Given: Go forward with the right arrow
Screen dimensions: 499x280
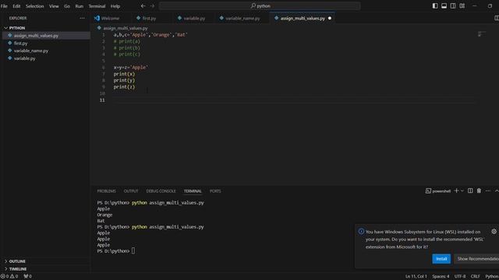Looking at the screenshot, I should (152, 6).
